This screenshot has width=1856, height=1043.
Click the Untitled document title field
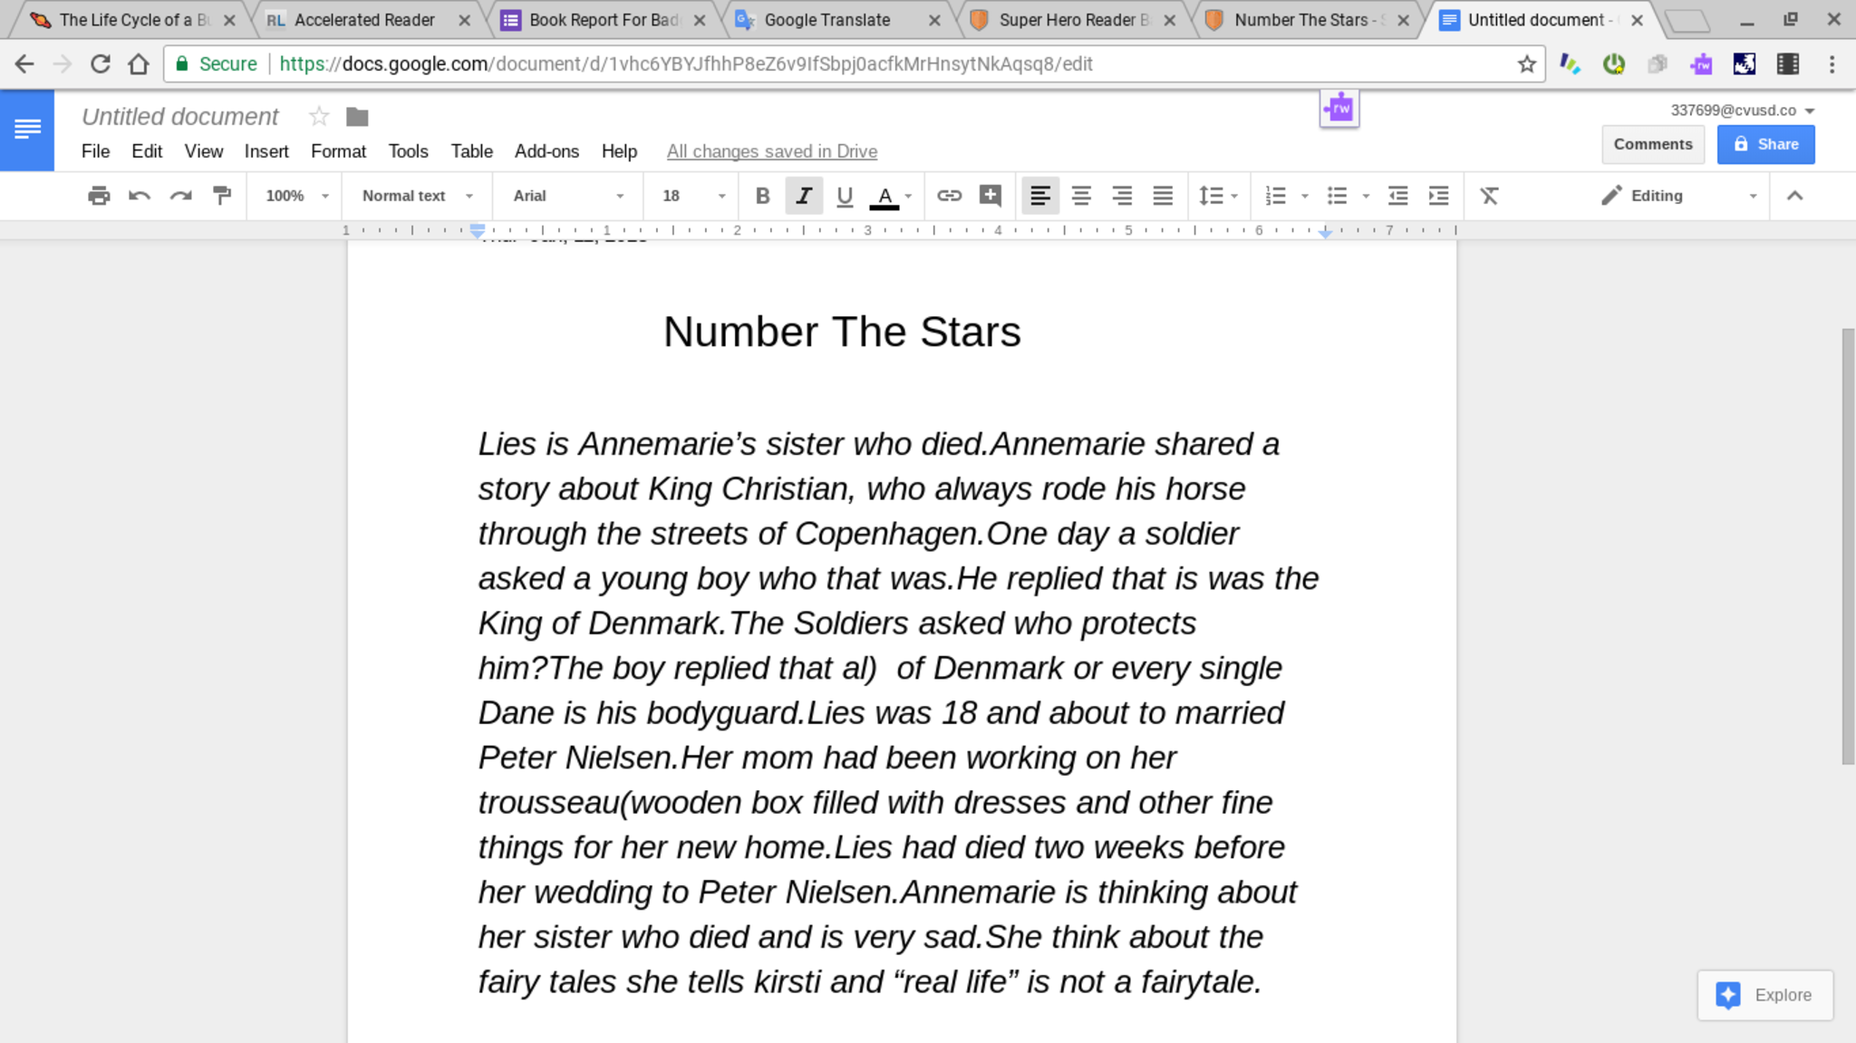coord(180,117)
